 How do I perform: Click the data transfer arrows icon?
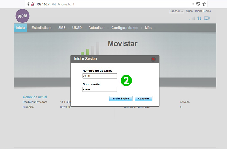(199, 18)
